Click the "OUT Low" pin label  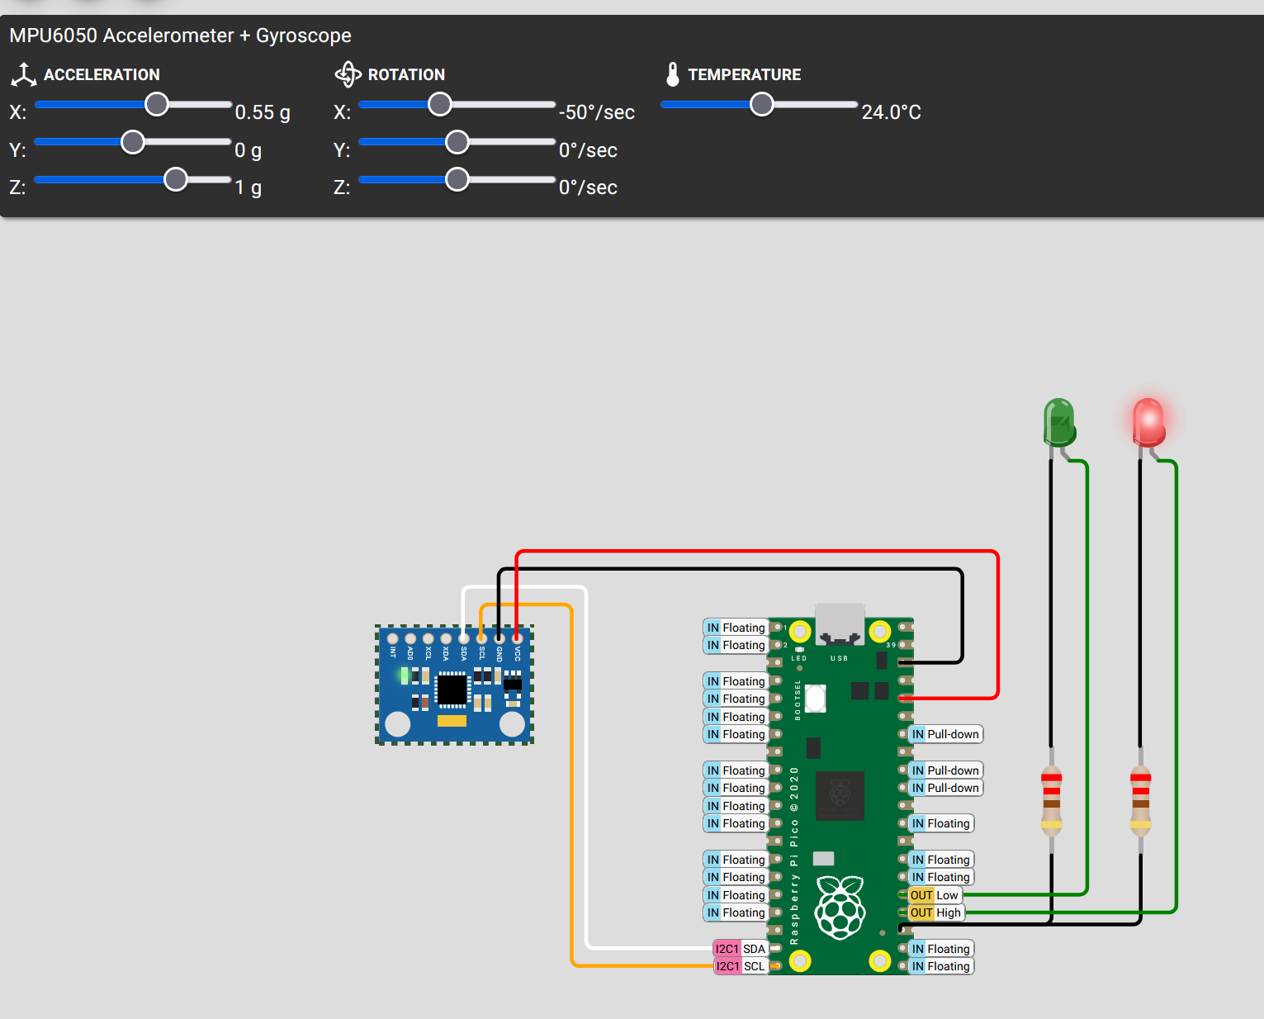(x=935, y=895)
